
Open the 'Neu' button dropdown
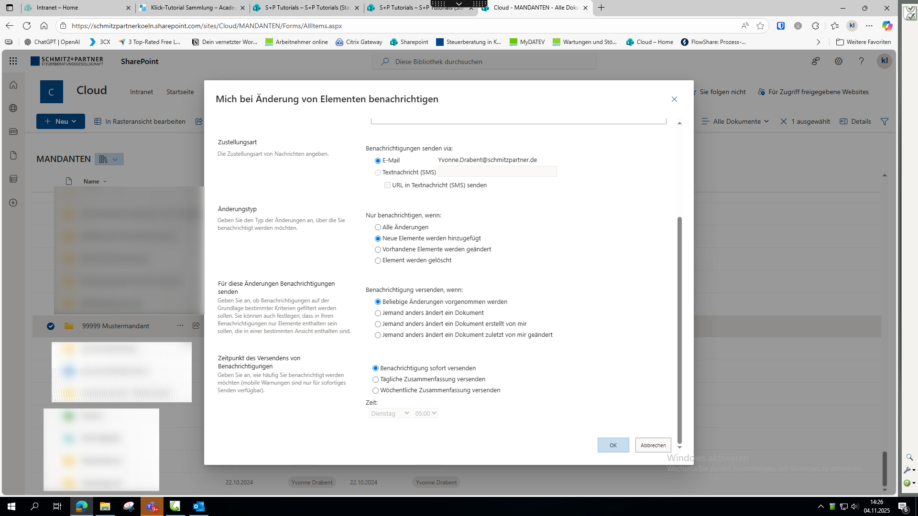[61, 121]
